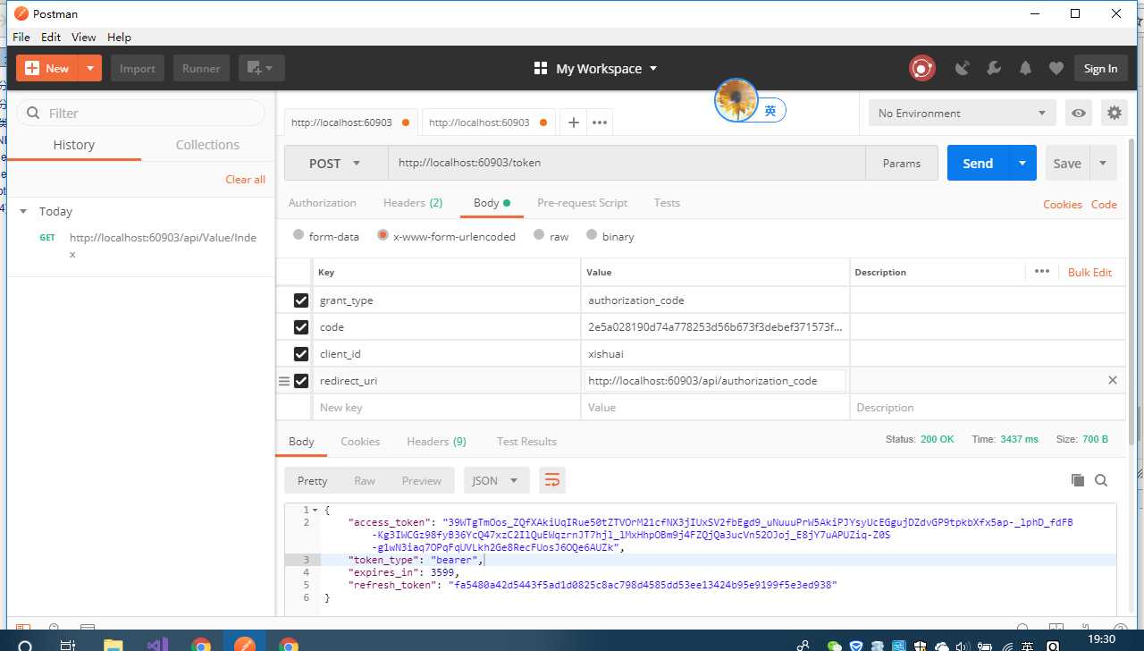
Task: Send the request
Action: [x=978, y=163]
